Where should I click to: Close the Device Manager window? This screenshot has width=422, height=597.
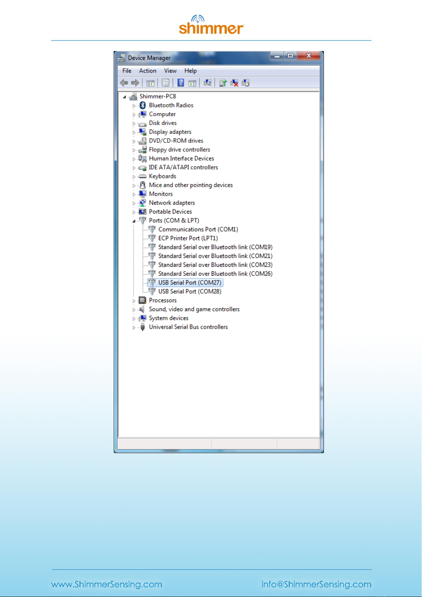tap(309, 56)
